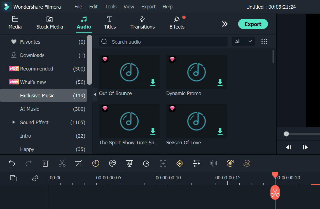Image resolution: width=320 pixels, height=209 pixels.
Task: Open the All filter dropdown
Action: tap(243, 42)
